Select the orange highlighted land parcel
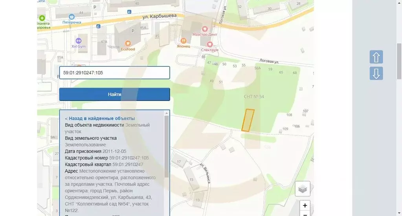This screenshot has height=216, width=402. coord(248,120)
